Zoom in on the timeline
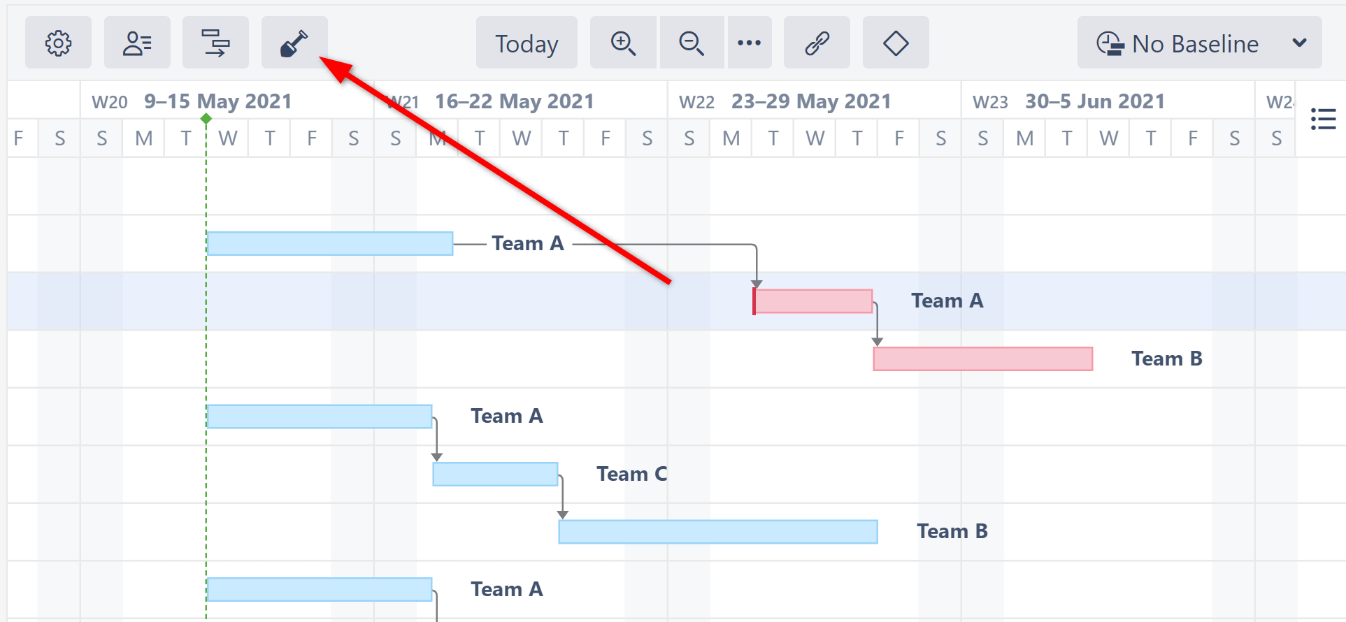This screenshot has width=1346, height=622. [x=622, y=43]
